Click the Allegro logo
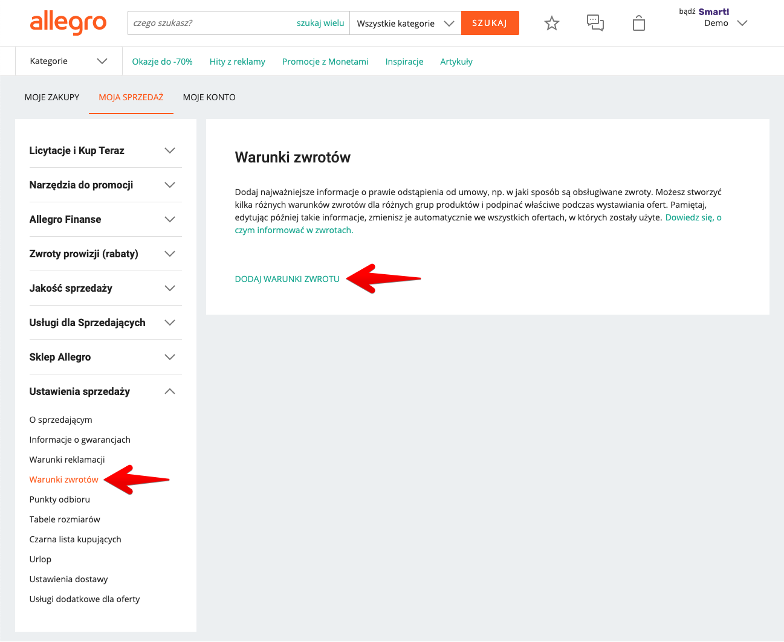Viewport: 784px width, 642px height. coord(68,23)
